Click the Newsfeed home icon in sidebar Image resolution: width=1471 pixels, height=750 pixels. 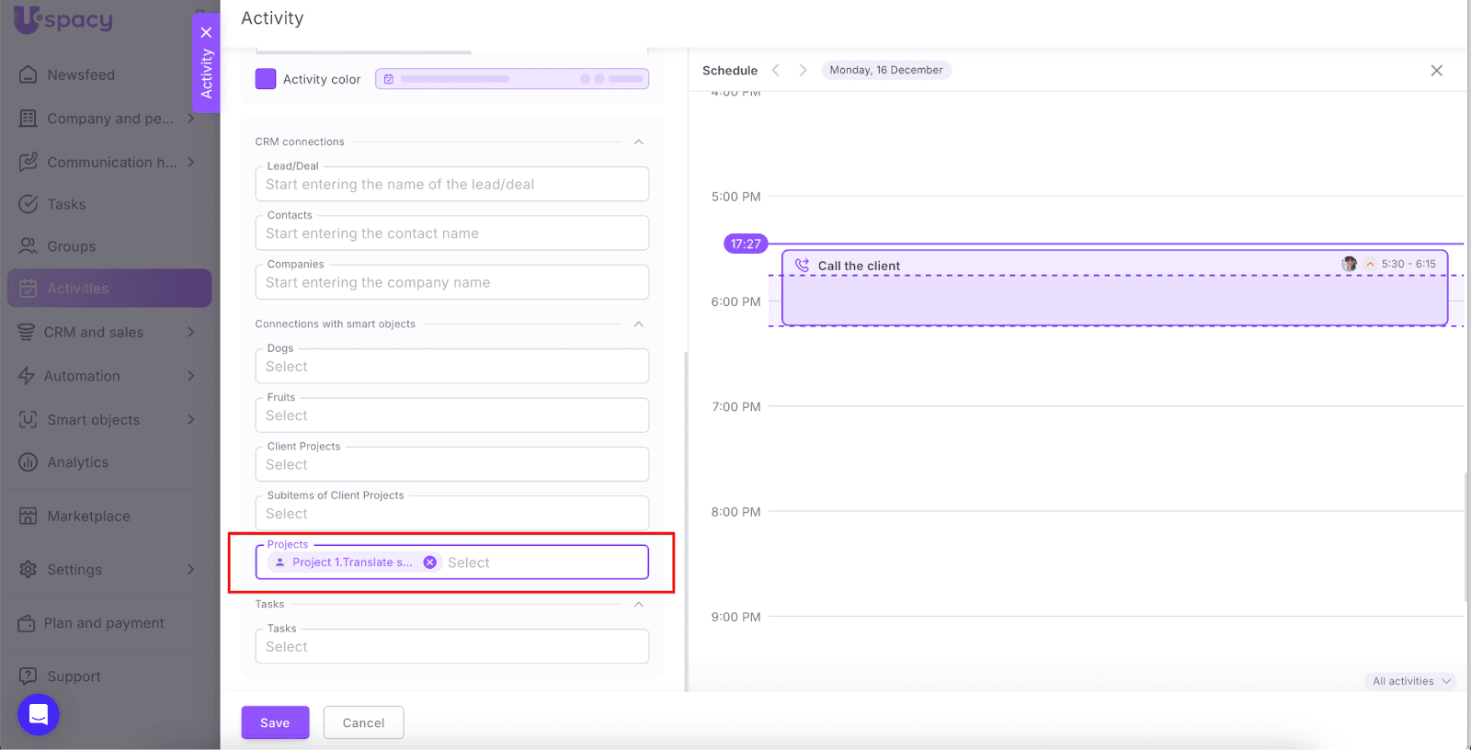29,74
